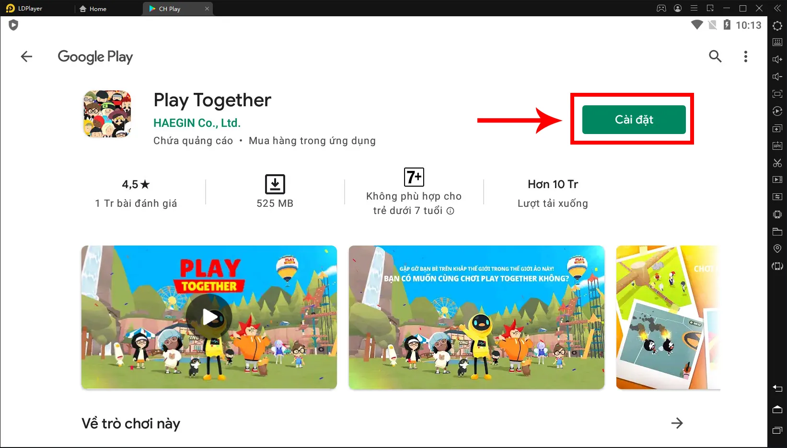Open the user account icon in title bar
The image size is (787, 448).
tap(678, 9)
